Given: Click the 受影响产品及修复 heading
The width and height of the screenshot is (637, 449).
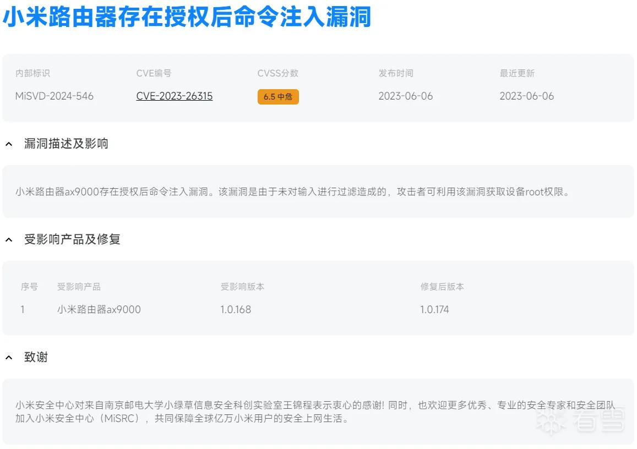Looking at the screenshot, I should [72, 239].
